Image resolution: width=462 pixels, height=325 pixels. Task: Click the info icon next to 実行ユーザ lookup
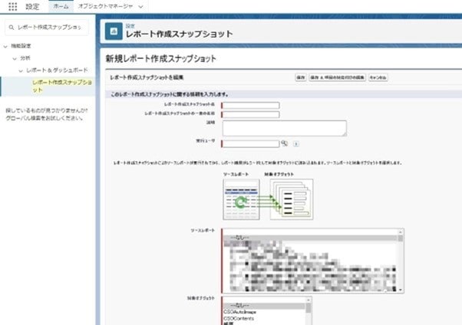click(x=295, y=143)
